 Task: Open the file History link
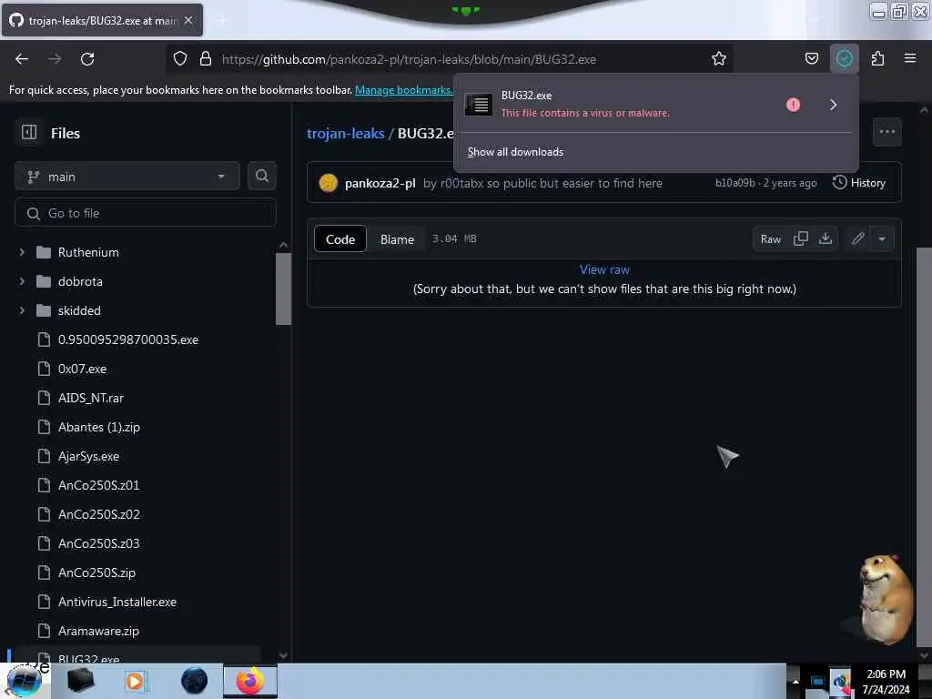[x=859, y=182]
